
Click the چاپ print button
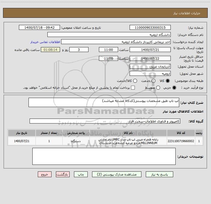(81, 174)
